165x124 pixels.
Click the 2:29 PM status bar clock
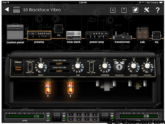click(x=83, y=2)
